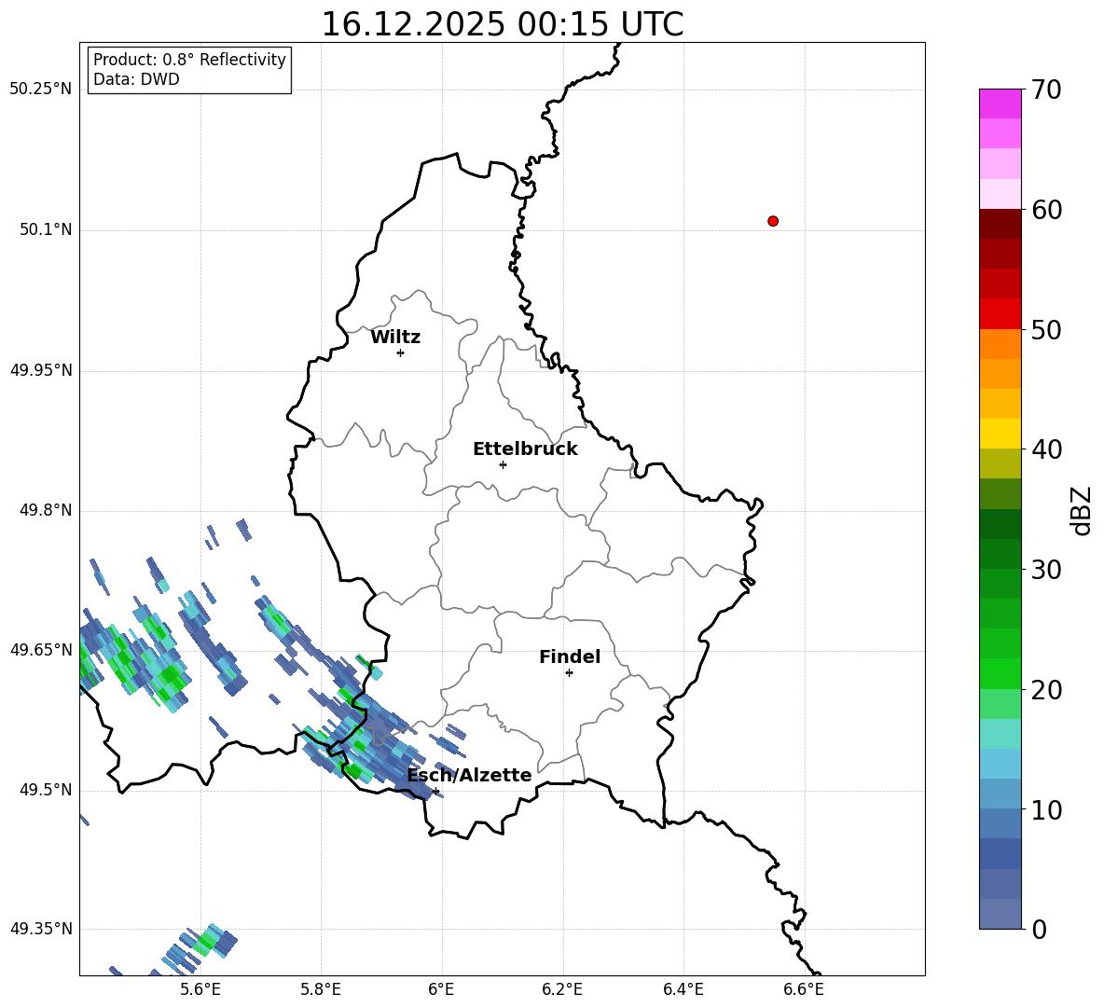Click the Findel station cross marker
This screenshot has height=1008, width=1104.
pyautogui.click(x=569, y=672)
